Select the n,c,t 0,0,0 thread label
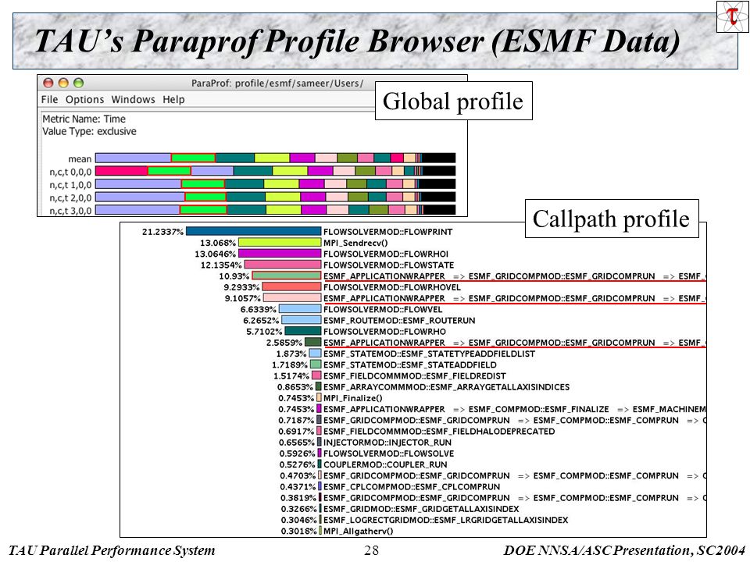750x562 pixels. (x=70, y=172)
